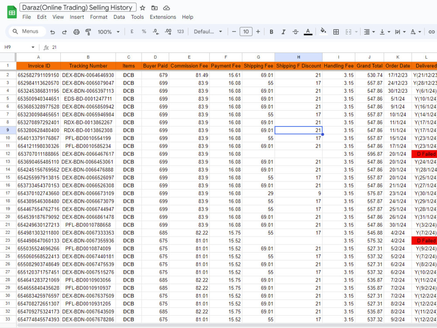The height and width of the screenshot is (328, 437).
Task: Select Buyer Paid cell 679 in row 2
Action: pos(155,75)
